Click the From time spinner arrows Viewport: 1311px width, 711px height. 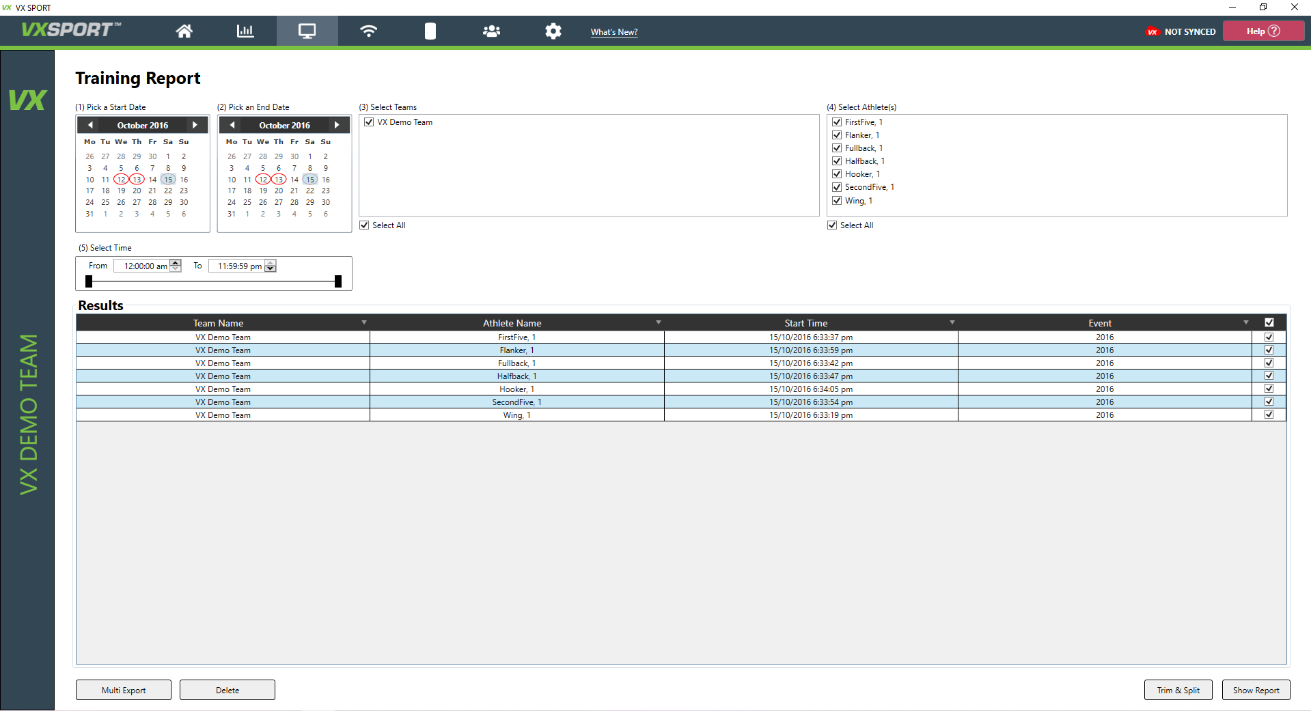tap(176, 266)
